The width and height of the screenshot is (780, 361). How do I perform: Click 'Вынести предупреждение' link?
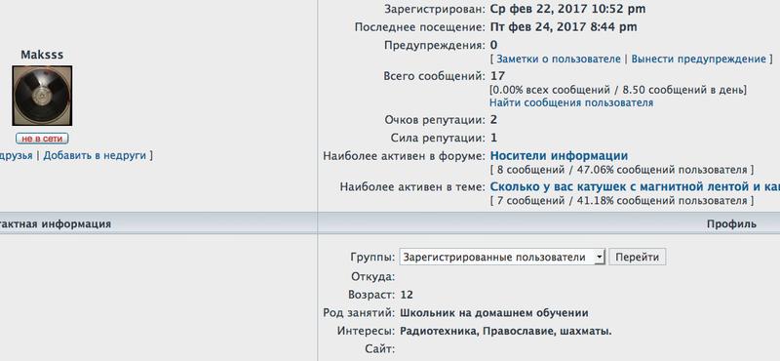pyautogui.click(x=698, y=59)
